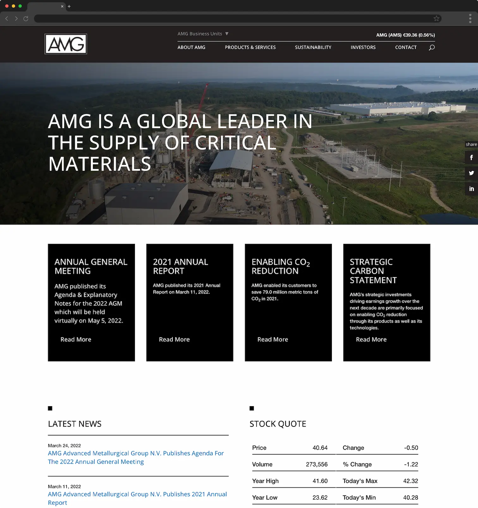The width and height of the screenshot is (478, 508).
Task: Open the Investors menu
Action: tap(363, 47)
